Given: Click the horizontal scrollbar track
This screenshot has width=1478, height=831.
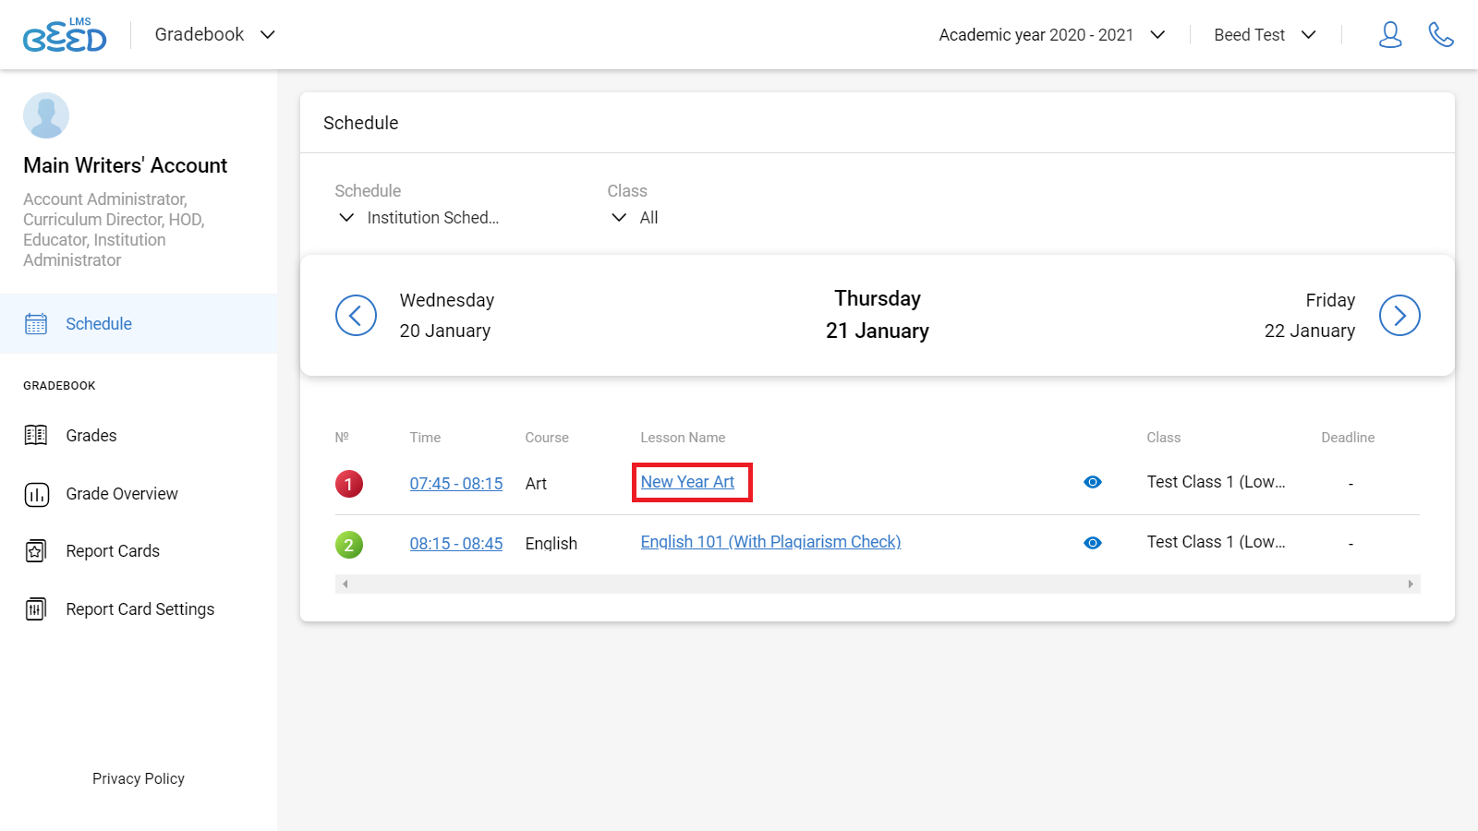Looking at the screenshot, I should 878,584.
